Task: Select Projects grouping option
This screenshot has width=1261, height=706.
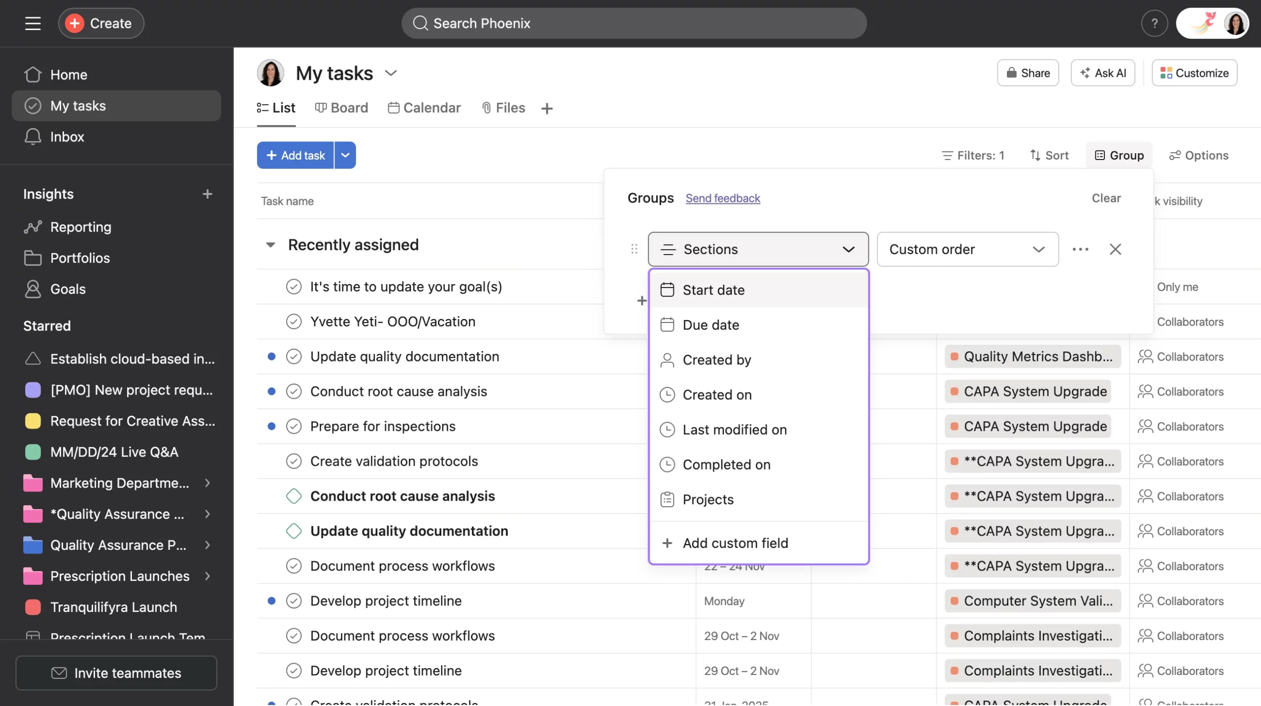Action: 707,499
